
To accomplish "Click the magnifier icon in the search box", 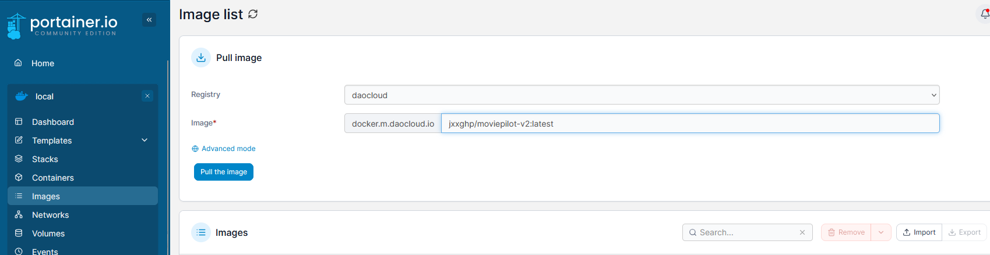I will tap(693, 232).
